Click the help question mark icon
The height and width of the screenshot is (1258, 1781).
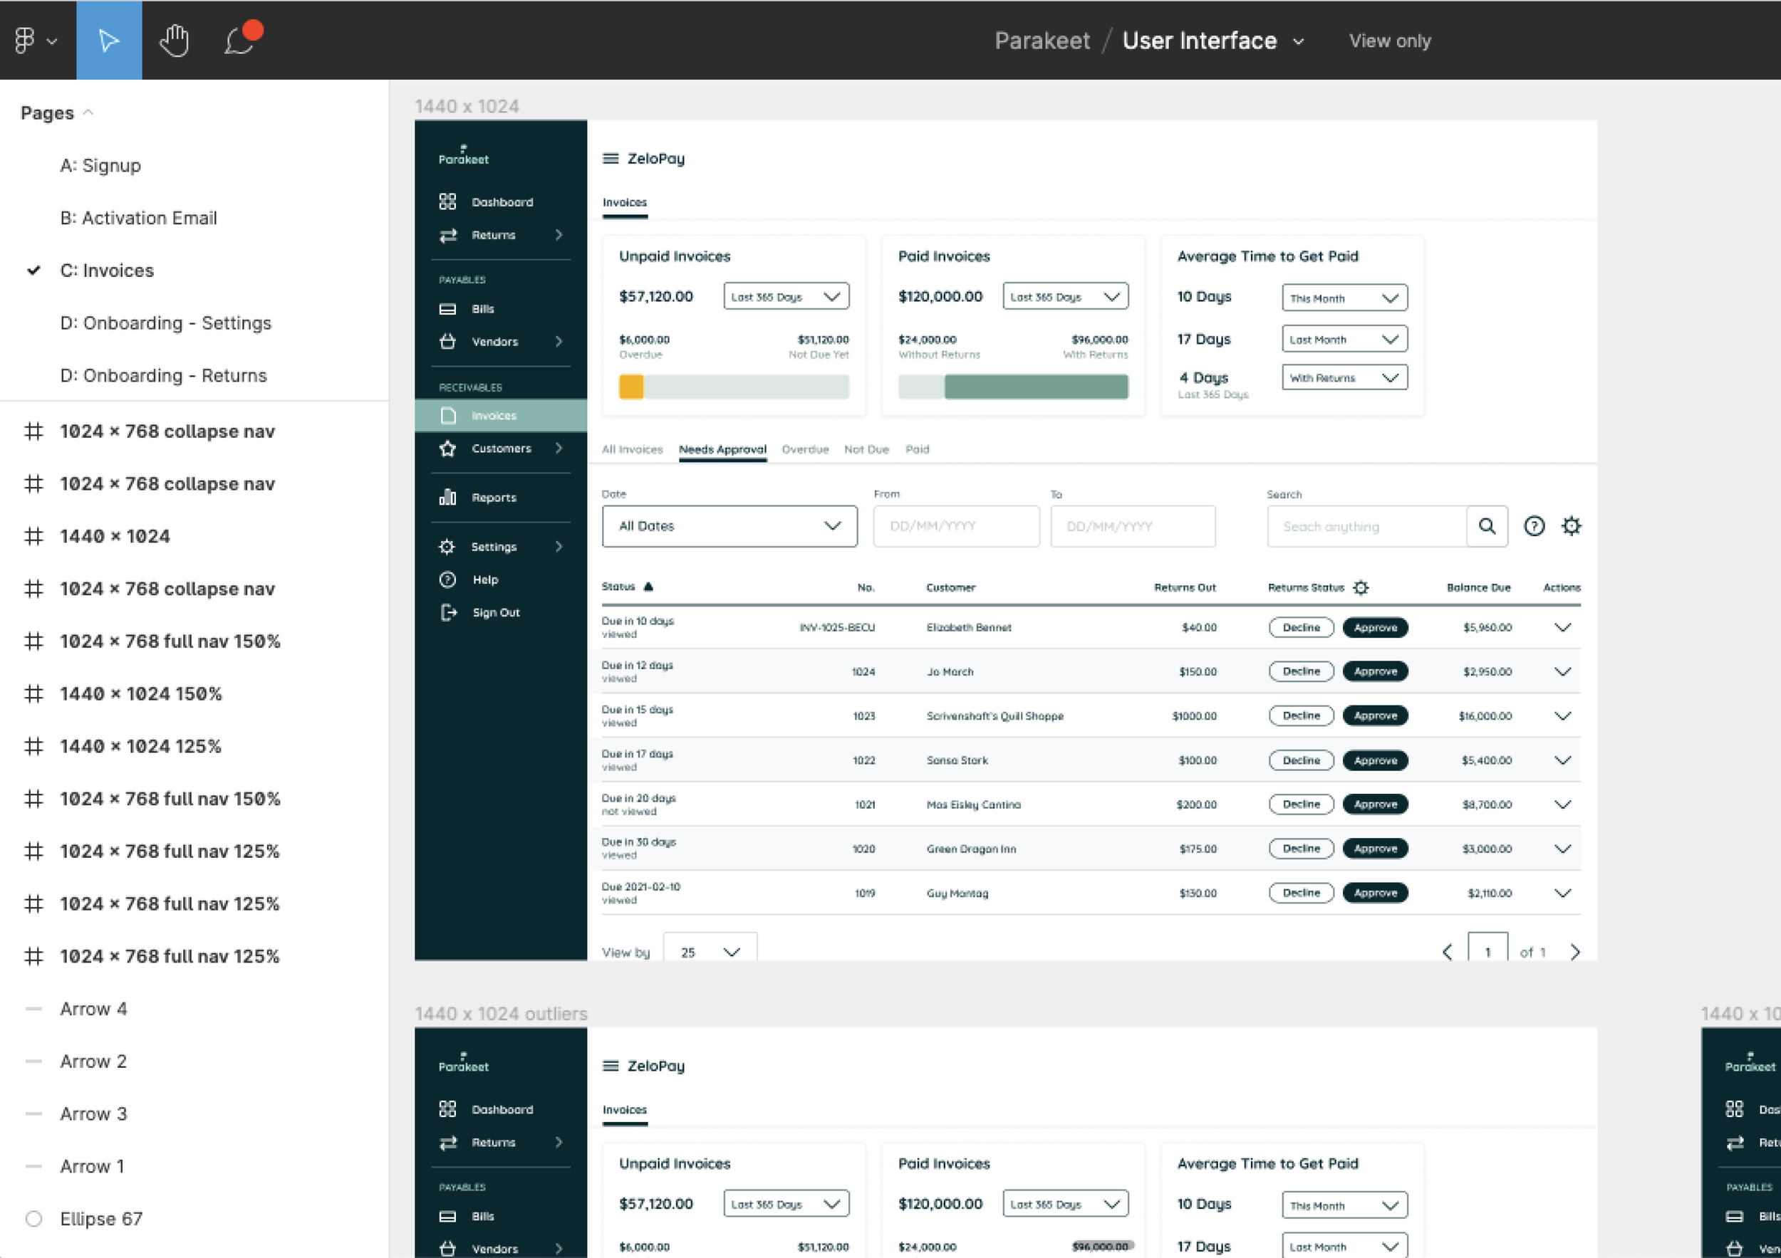pyautogui.click(x=1534, y=526)
